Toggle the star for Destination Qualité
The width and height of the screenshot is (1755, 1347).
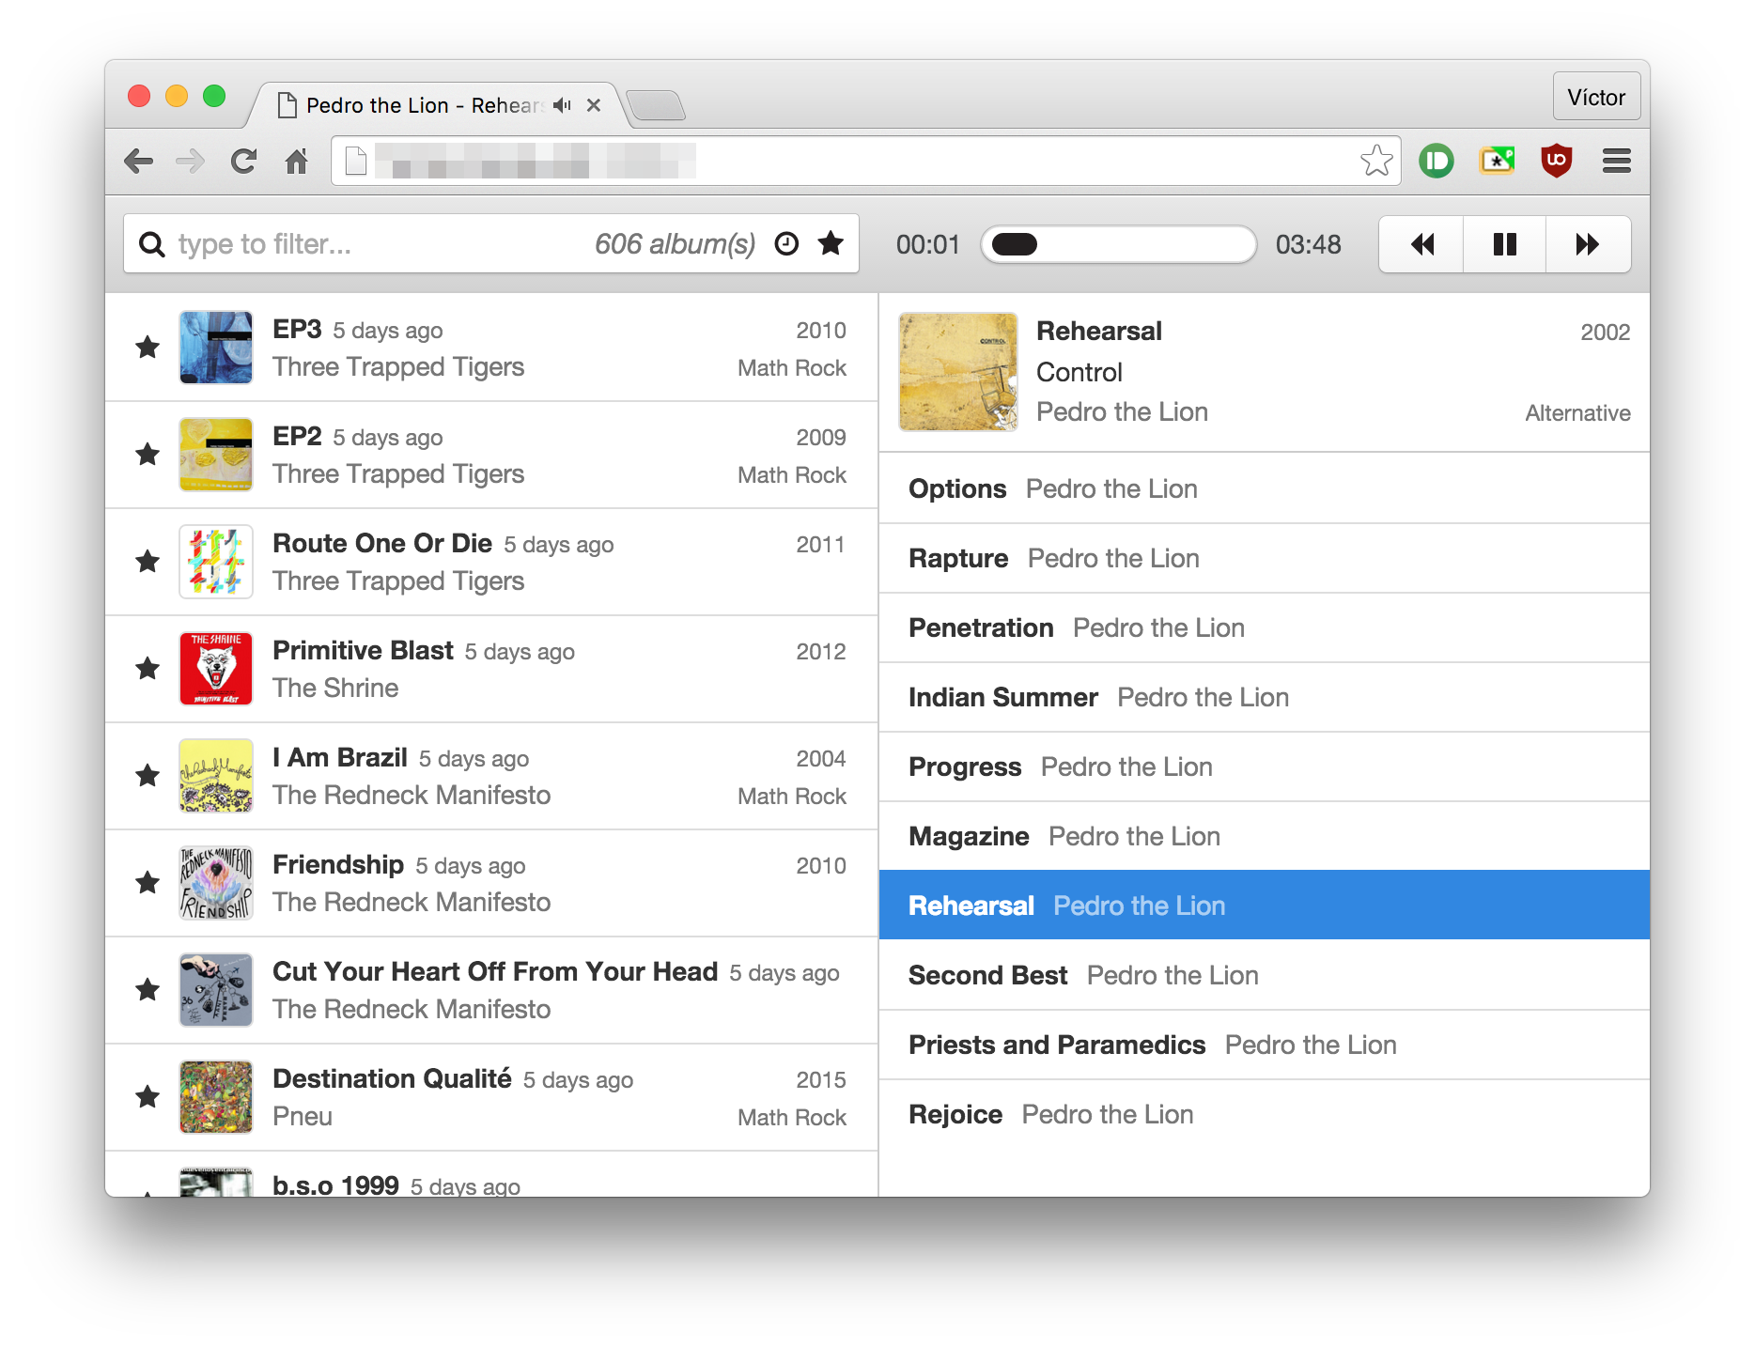click(x=148, y=1097)
